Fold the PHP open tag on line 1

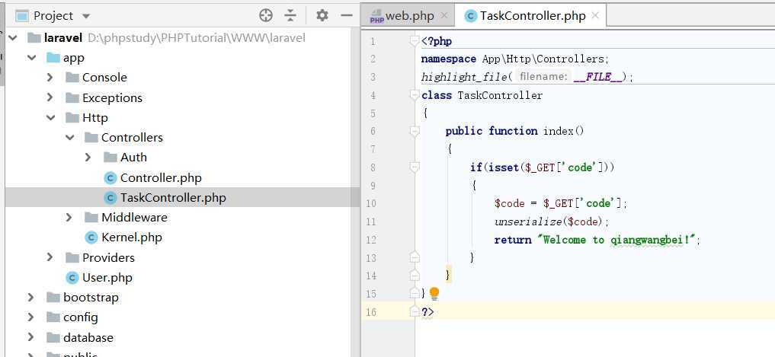[x=415, y=41]
